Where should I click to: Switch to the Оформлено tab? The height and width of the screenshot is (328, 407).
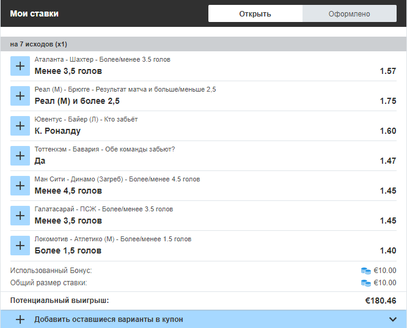pyautogui.click(x=350, y=13)
